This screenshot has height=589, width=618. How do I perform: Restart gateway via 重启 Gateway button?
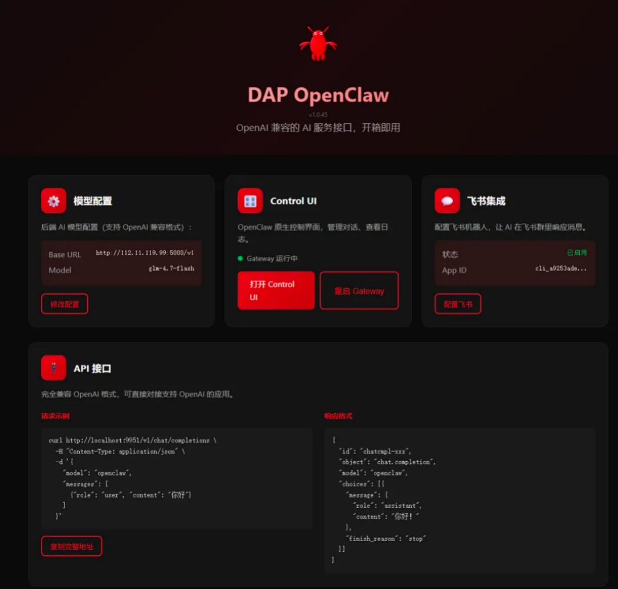tap(359, 291)
